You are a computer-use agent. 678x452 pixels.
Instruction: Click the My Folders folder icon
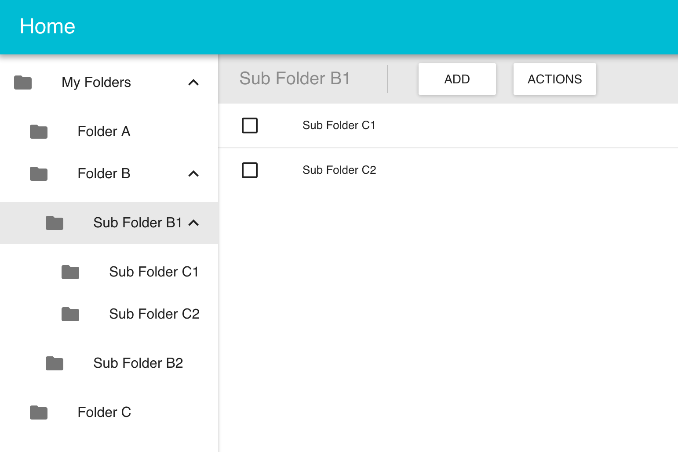23,83
